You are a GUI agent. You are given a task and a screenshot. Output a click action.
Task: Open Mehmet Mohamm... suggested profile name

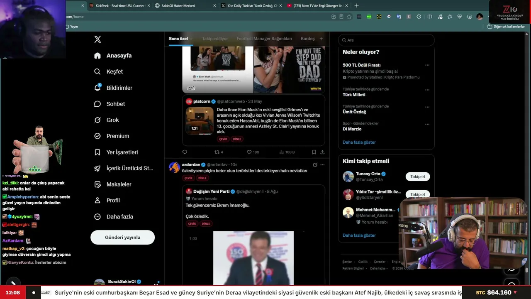(x=375, y=210)
